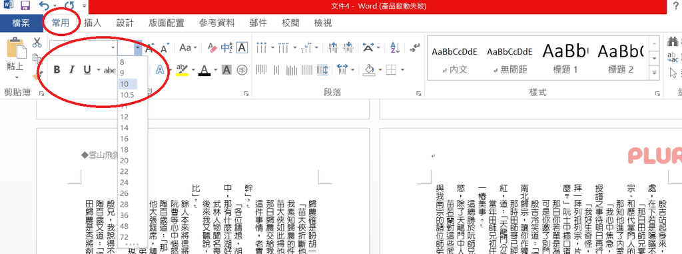This screenshot has height=254, width=682.
Task: Insert enclosed character with circled 字 icon
Action: coord(242,70)
